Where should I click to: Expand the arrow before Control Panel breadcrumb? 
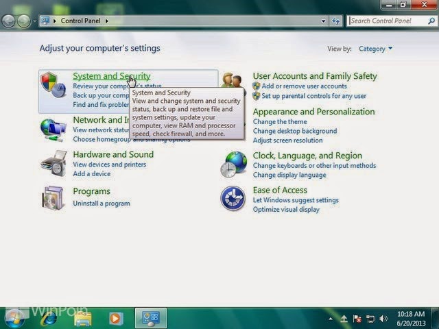click(x=55, y=21)
